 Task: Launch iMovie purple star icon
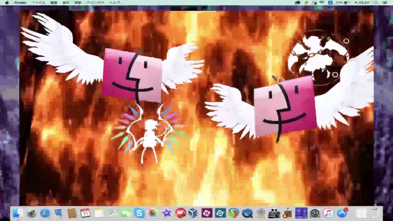[166, 213]
